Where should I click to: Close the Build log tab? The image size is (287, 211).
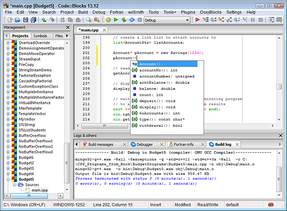point(237,145)
